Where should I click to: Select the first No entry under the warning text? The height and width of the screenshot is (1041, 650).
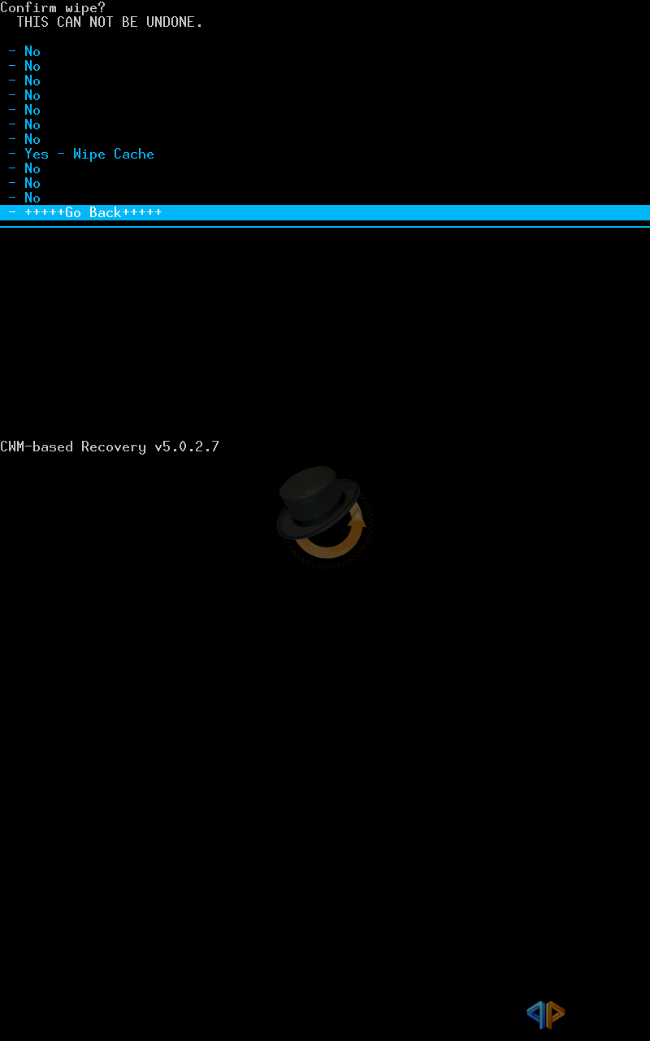(24, 51)
